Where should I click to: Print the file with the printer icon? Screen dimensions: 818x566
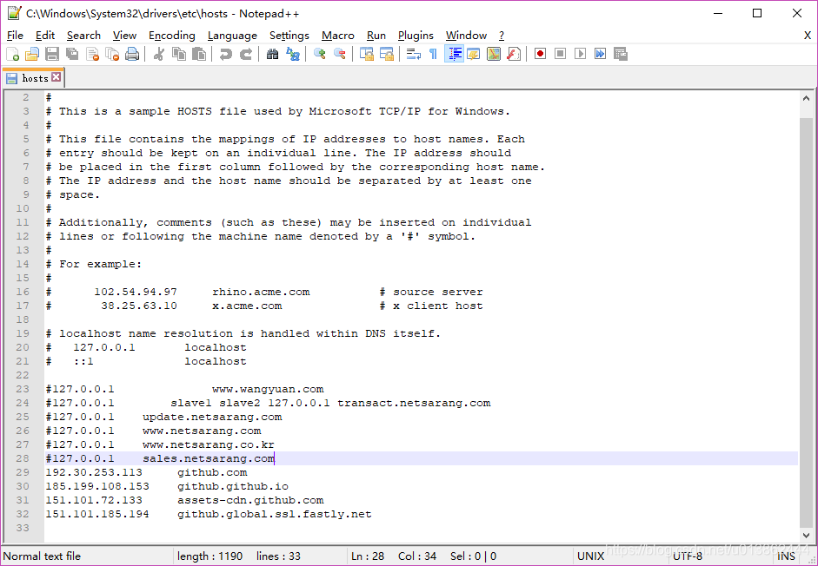coord(132,54)
